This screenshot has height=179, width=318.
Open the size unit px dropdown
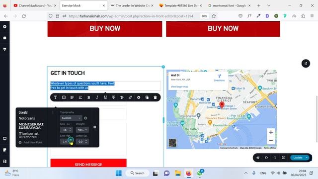(x=69, y=124)
